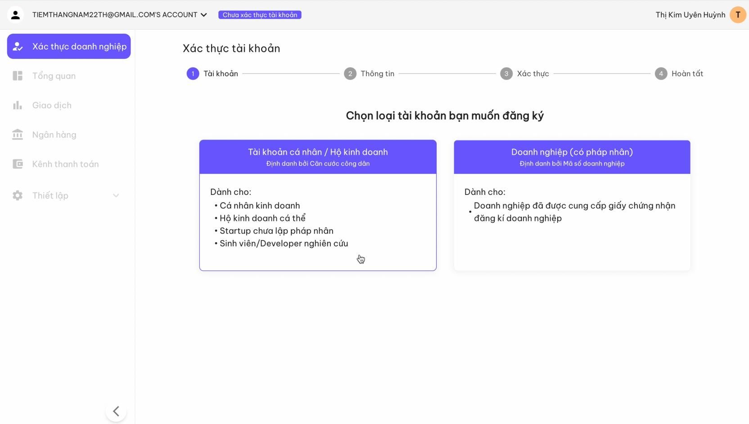Select step 1 Tài khoản

click(212, 73)
